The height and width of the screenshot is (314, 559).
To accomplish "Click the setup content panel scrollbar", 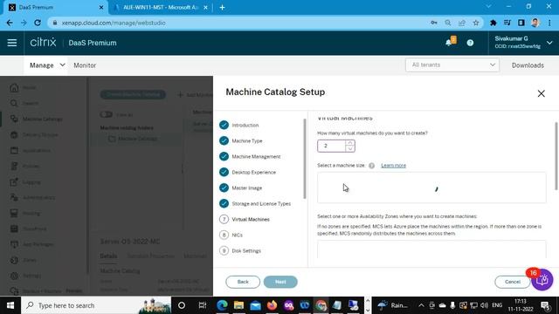I will pos(556,156).
